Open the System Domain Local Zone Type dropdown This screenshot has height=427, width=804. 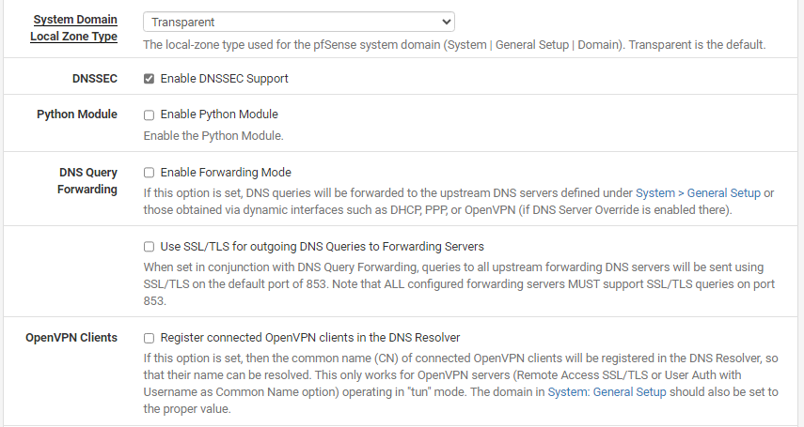(298, 21)
